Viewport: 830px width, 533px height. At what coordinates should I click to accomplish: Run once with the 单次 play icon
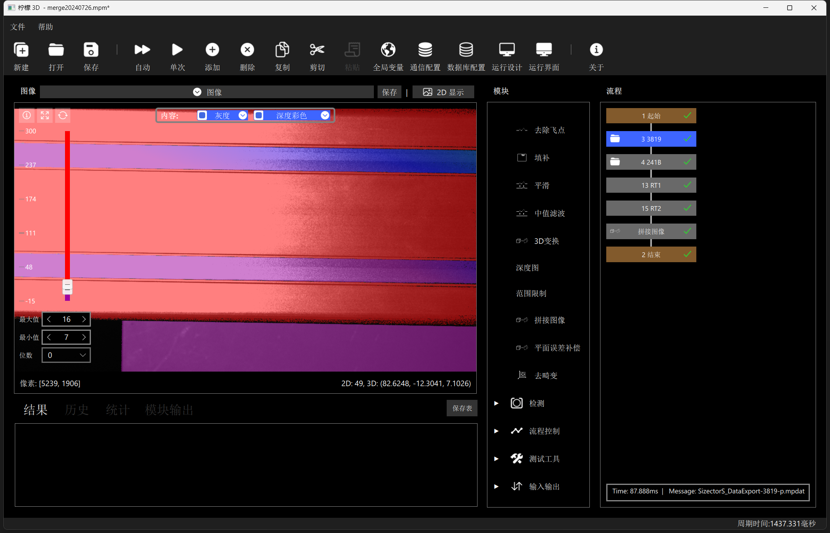177,50
